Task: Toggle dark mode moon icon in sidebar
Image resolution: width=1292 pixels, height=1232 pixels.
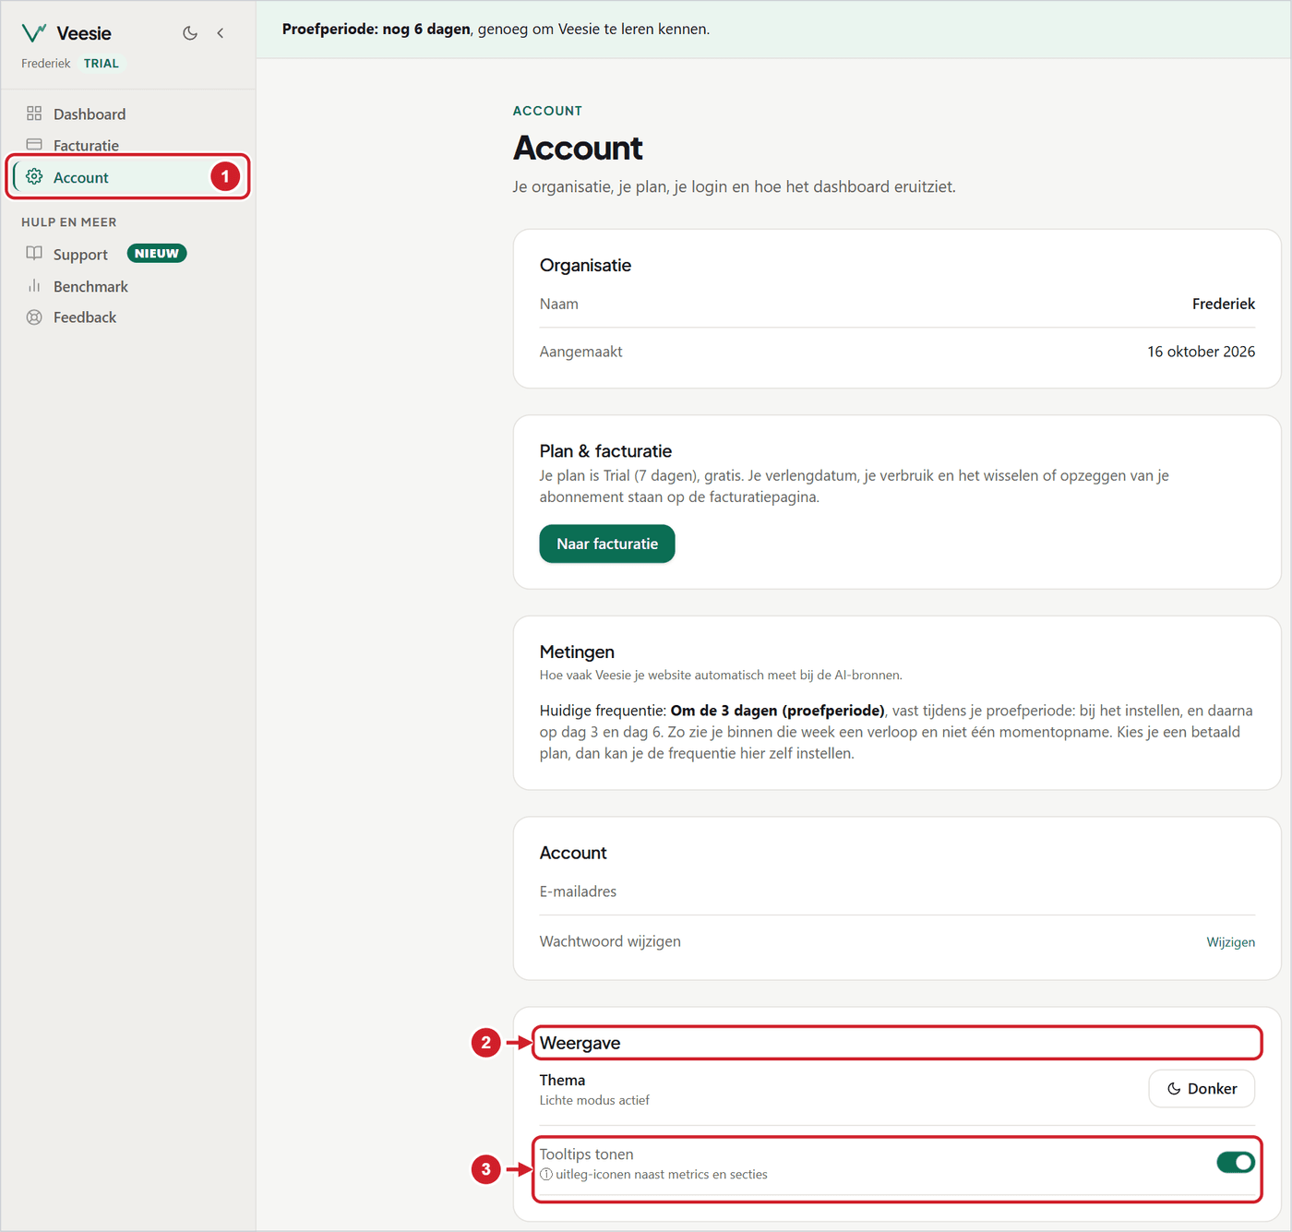Action: (190, 33)
